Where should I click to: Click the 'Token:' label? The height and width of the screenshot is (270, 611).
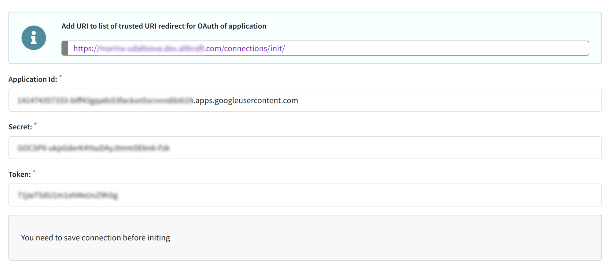click(x=20, y=175)
